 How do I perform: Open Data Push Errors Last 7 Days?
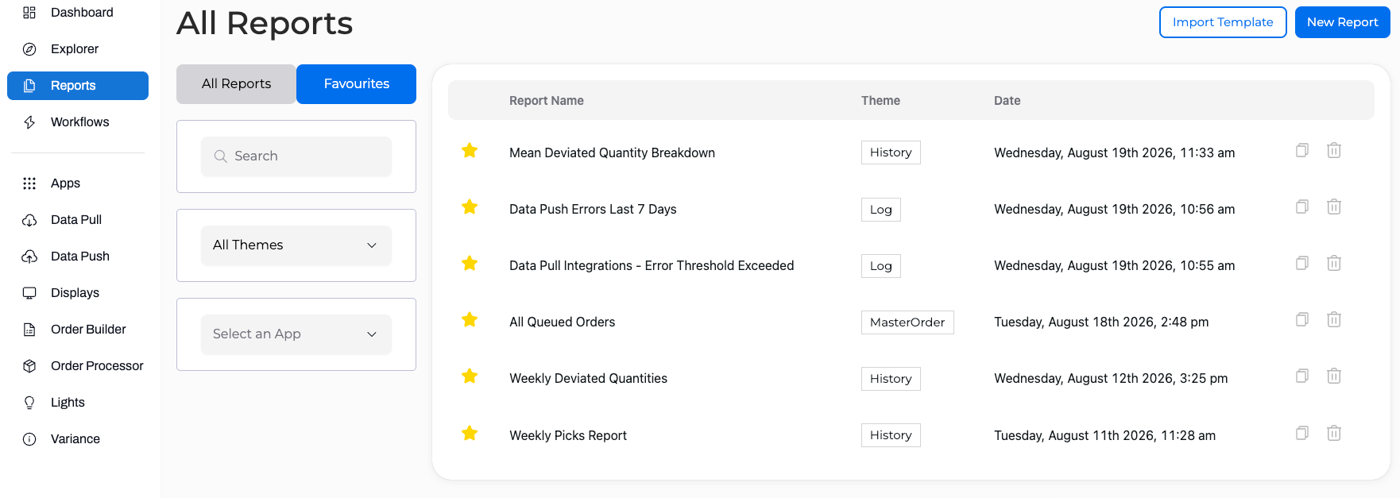coord(593,210)
